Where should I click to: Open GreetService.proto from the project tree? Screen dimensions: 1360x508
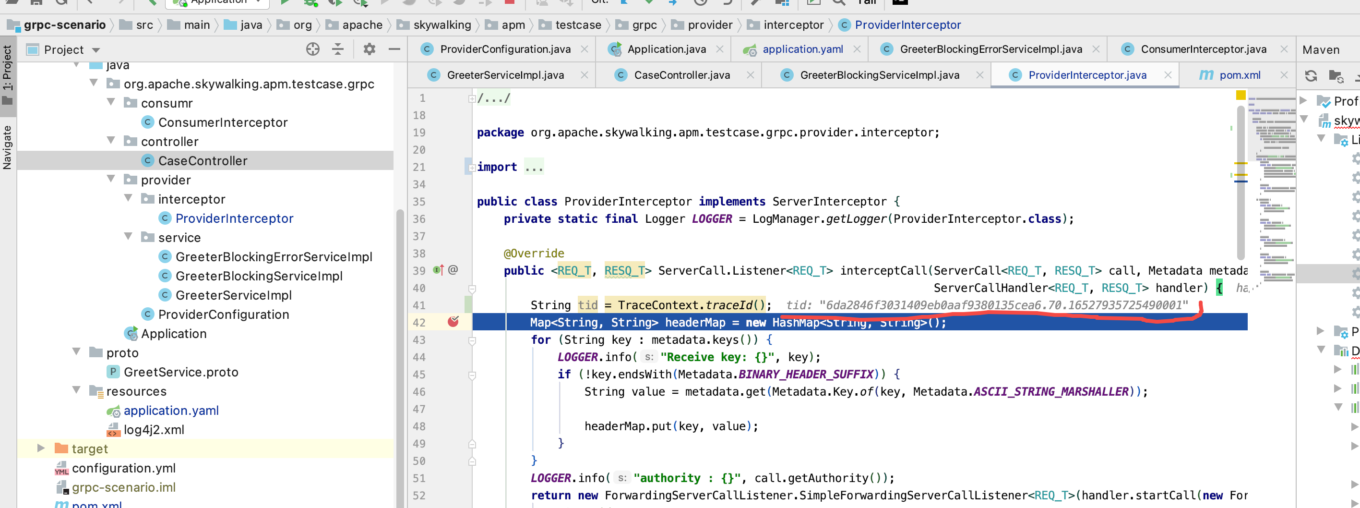181,372
